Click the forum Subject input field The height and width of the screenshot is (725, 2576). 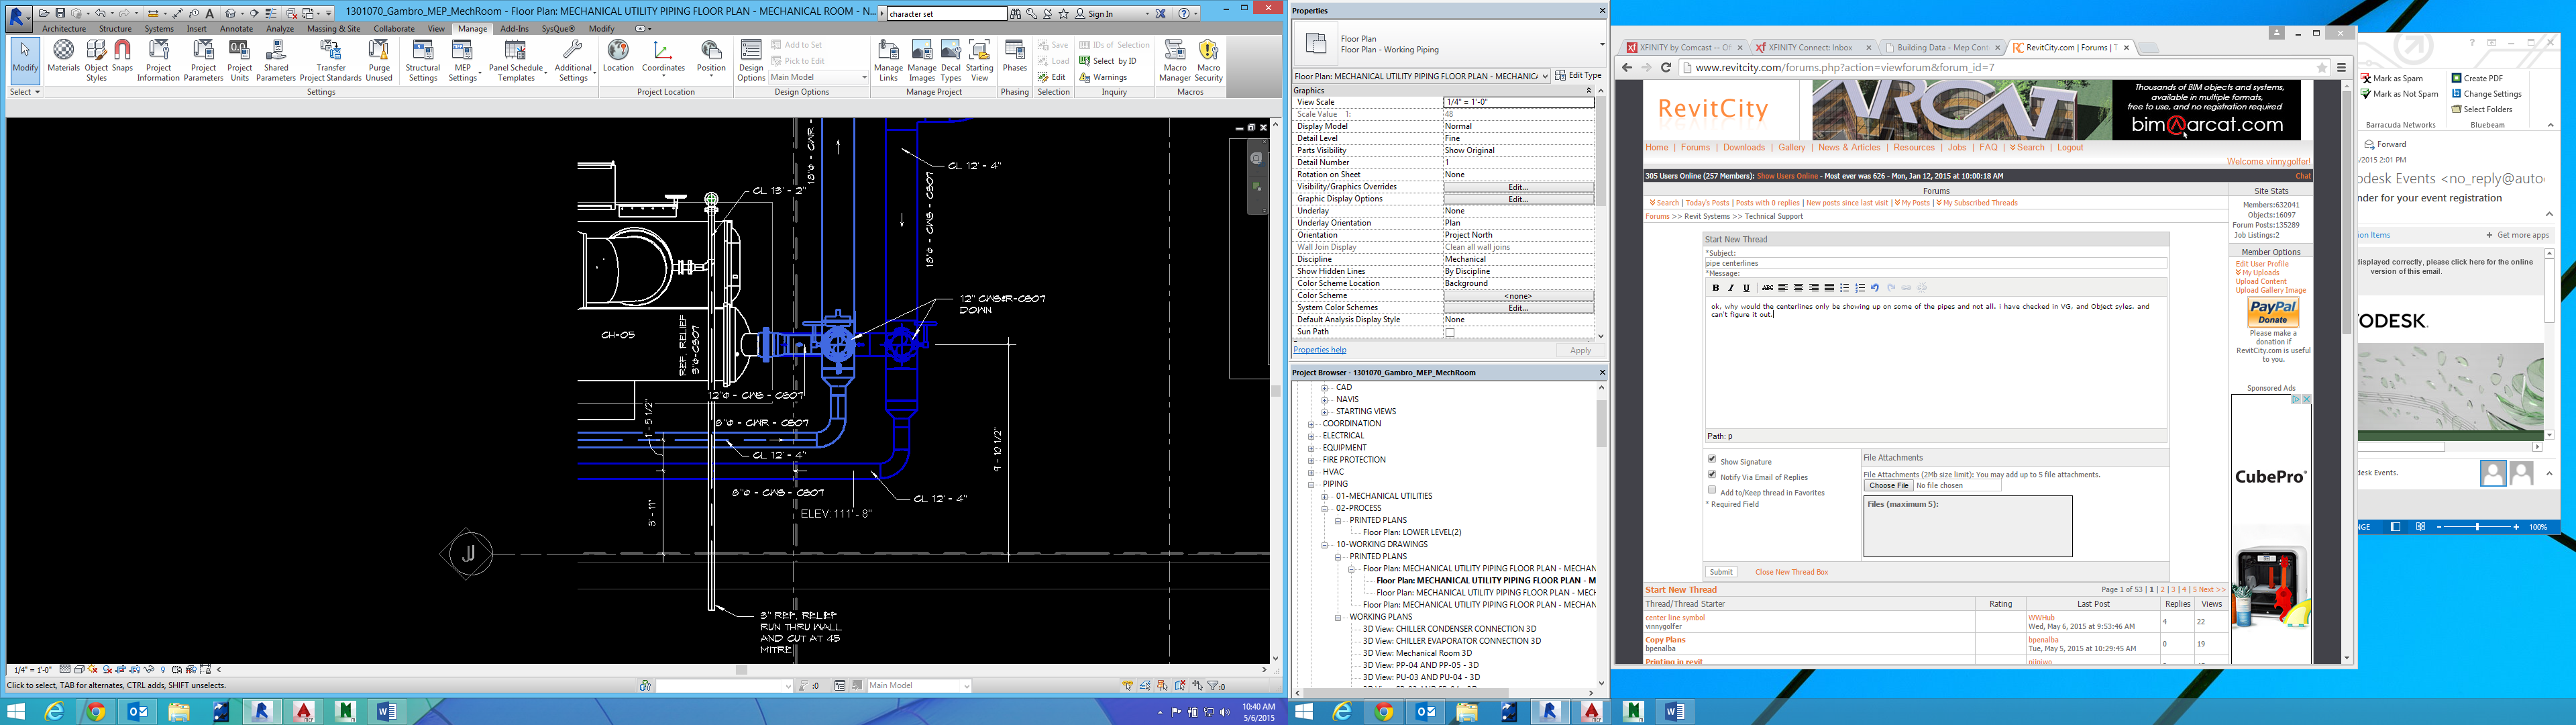point(1935,263)
